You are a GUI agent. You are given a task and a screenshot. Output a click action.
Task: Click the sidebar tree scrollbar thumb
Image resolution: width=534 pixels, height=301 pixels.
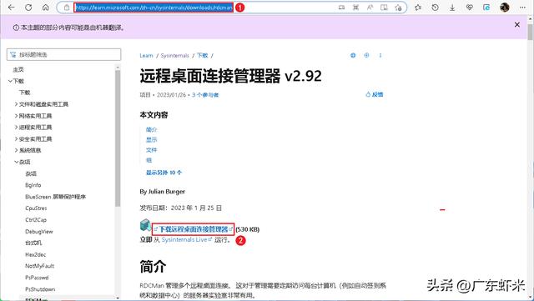tap(118, 138)
